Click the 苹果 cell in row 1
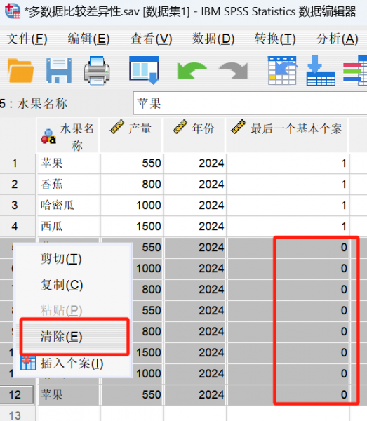The image size is (367, 421). click(69, 163)
